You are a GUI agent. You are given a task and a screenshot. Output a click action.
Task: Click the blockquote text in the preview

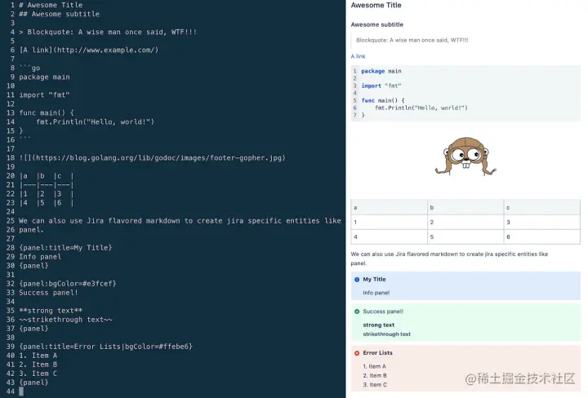[412, 40]
